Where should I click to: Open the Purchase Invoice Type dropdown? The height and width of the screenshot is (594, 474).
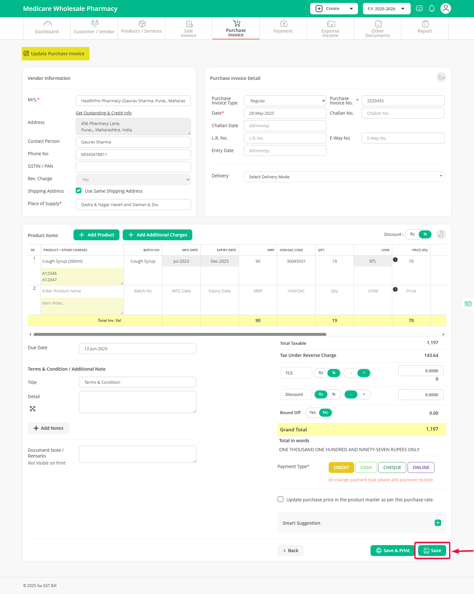(x=285, y=101)
